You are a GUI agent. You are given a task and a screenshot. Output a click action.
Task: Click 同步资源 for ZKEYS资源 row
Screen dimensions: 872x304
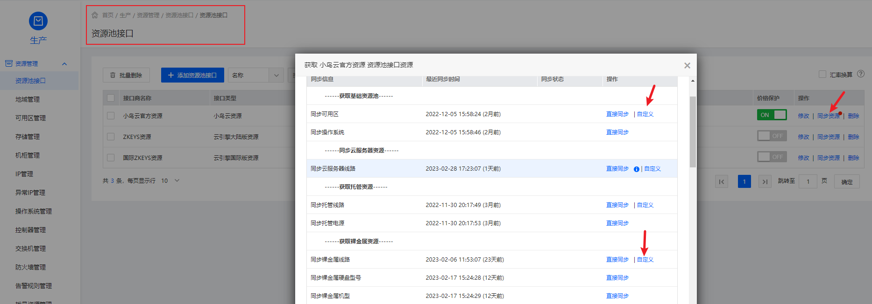829,137
